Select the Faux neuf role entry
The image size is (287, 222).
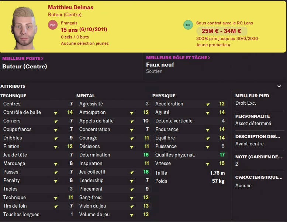(x=160, y=65)
